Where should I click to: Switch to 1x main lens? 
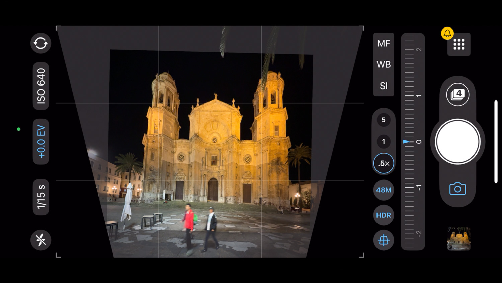click(x=384, y=141)
